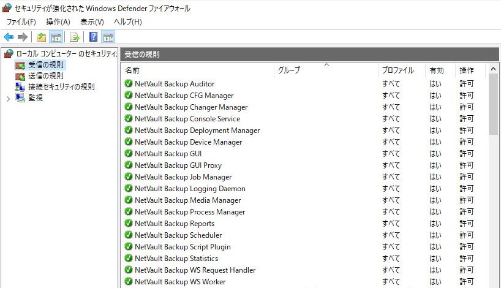
Task: Click すべて profile cell of NetVault Backup Scheduler
Action: click(x=391, y=235)
